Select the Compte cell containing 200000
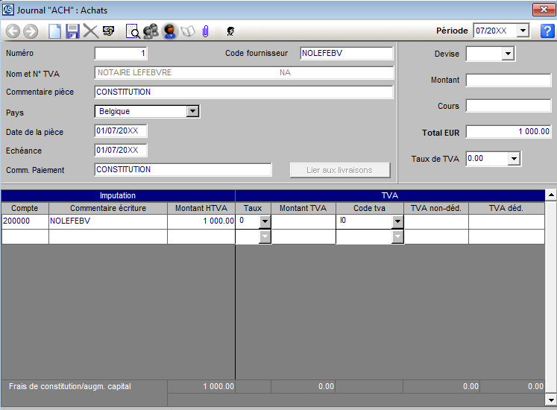This screenshot has width=557, height=410. point(25,221)
